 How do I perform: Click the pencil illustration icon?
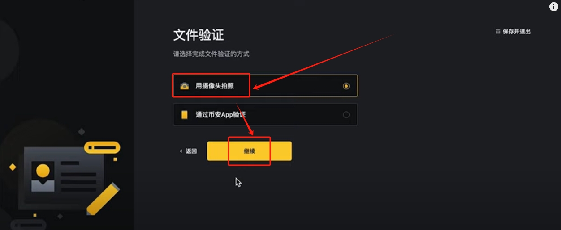[x=103, y=198]
